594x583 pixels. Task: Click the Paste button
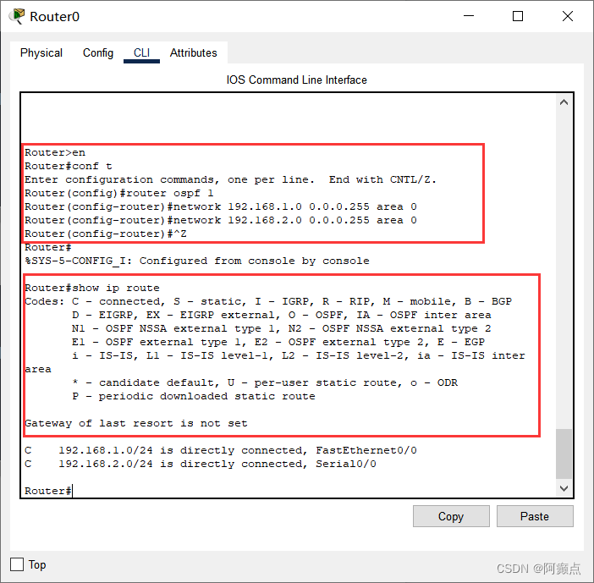coord(535,516)
